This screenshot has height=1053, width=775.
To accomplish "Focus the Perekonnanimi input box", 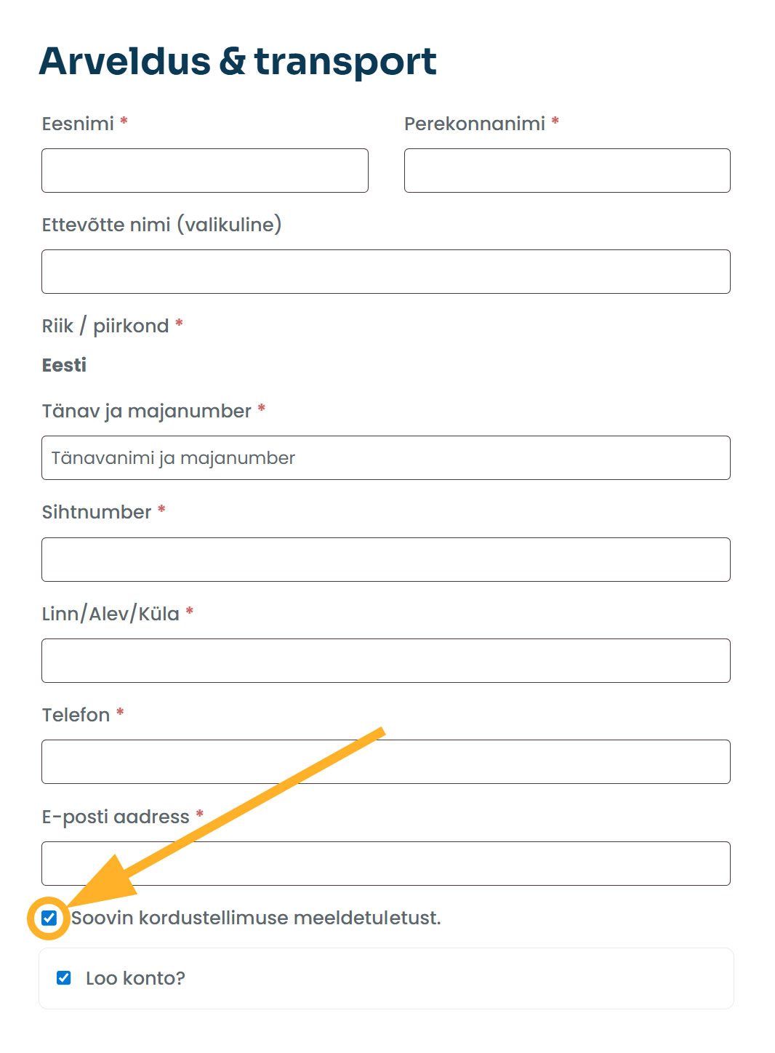I will tap(566, 171).
